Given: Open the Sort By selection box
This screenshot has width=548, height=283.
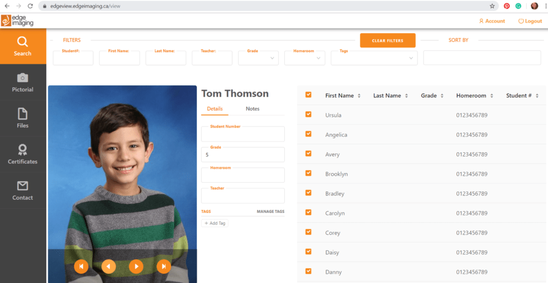Looking at the screenshot, I should click(482, 58).
